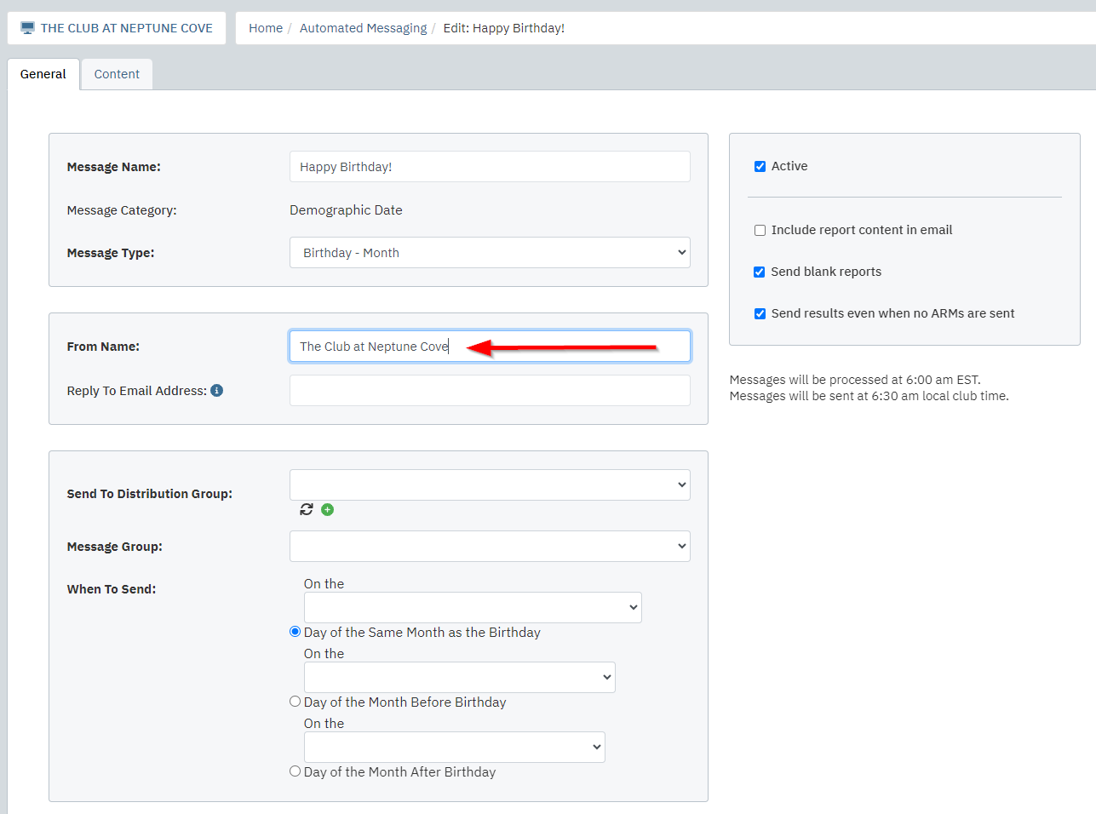Open day dropdown above Month After Birthday
This screenshot has height=814, width=1096.
coord(455,748)
